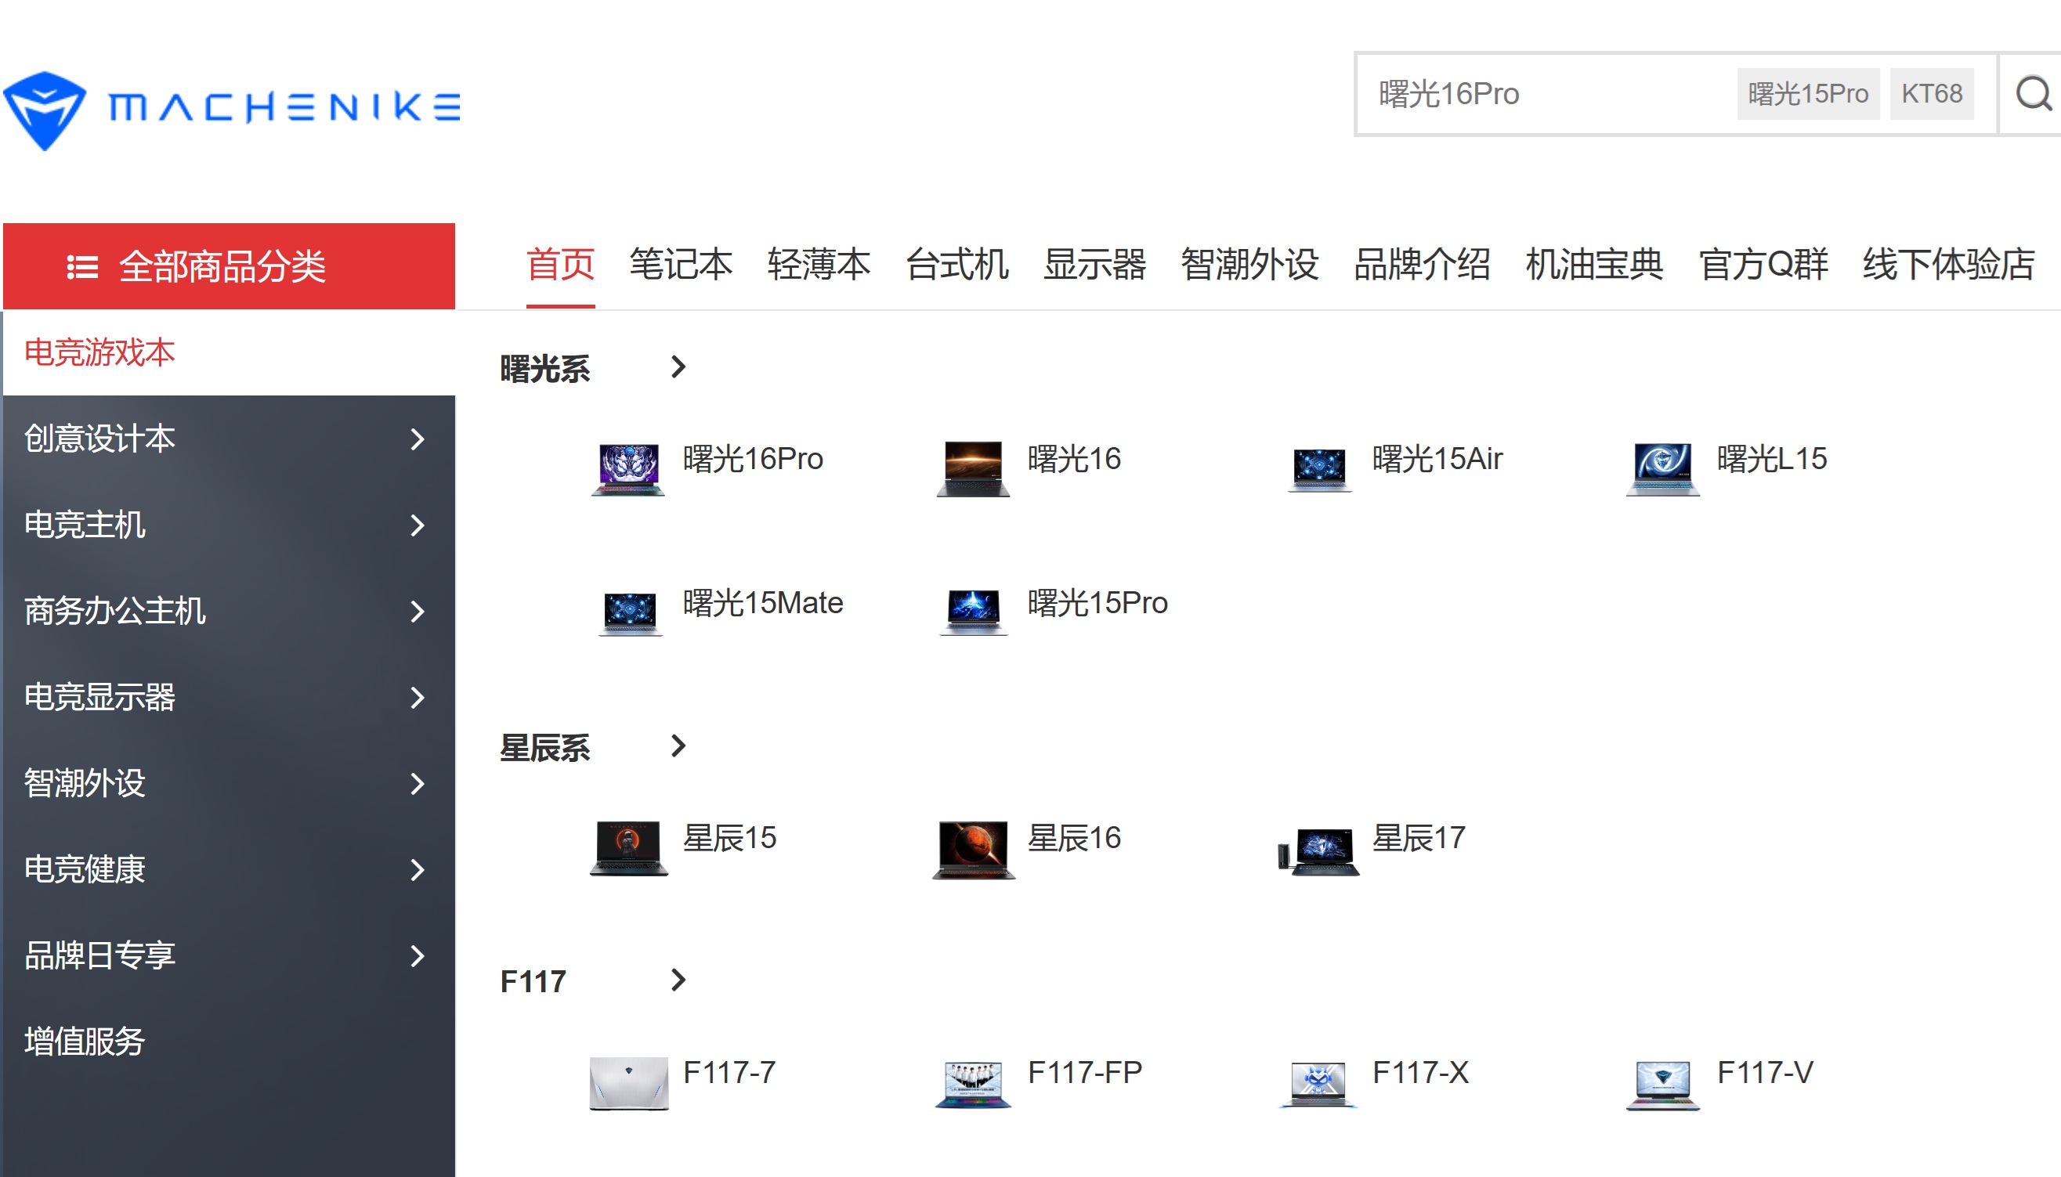
Task: Open 曙光16Pro laptop thumbnail
Action: pos(628,469)
